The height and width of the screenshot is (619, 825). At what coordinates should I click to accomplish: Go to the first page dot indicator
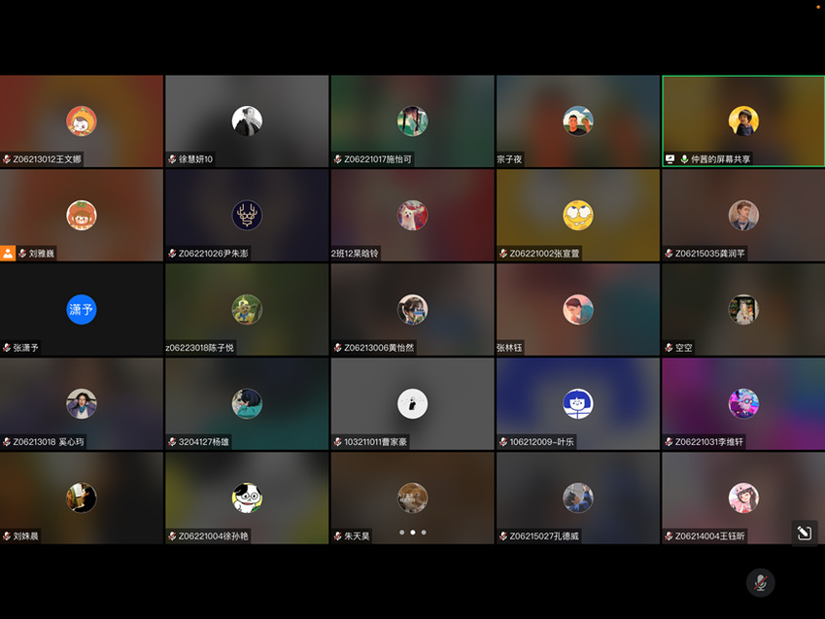click(x=401, y=533)
